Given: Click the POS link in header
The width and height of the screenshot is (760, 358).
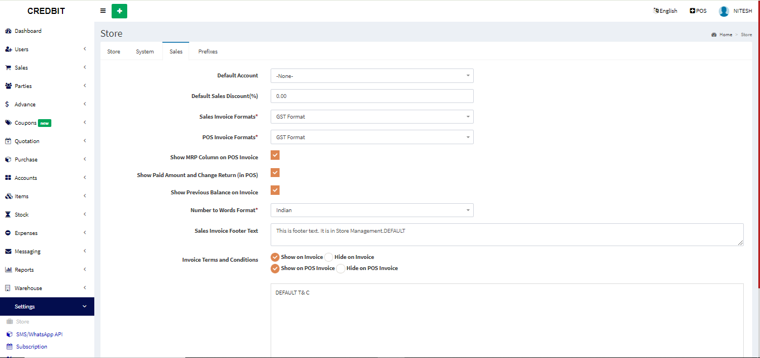Looking at the screenshot, I should [698, 11].
